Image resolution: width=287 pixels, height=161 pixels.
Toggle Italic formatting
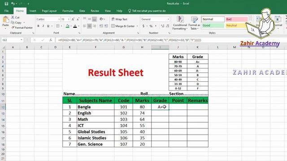pyautogui.click(x=43, y=26)
